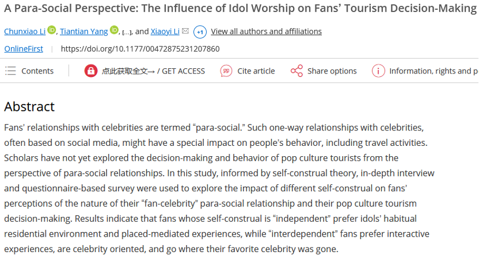Open Tiantian Yang's ORCID icon
This screenshot has height=263, width=479.
[114, 30]
